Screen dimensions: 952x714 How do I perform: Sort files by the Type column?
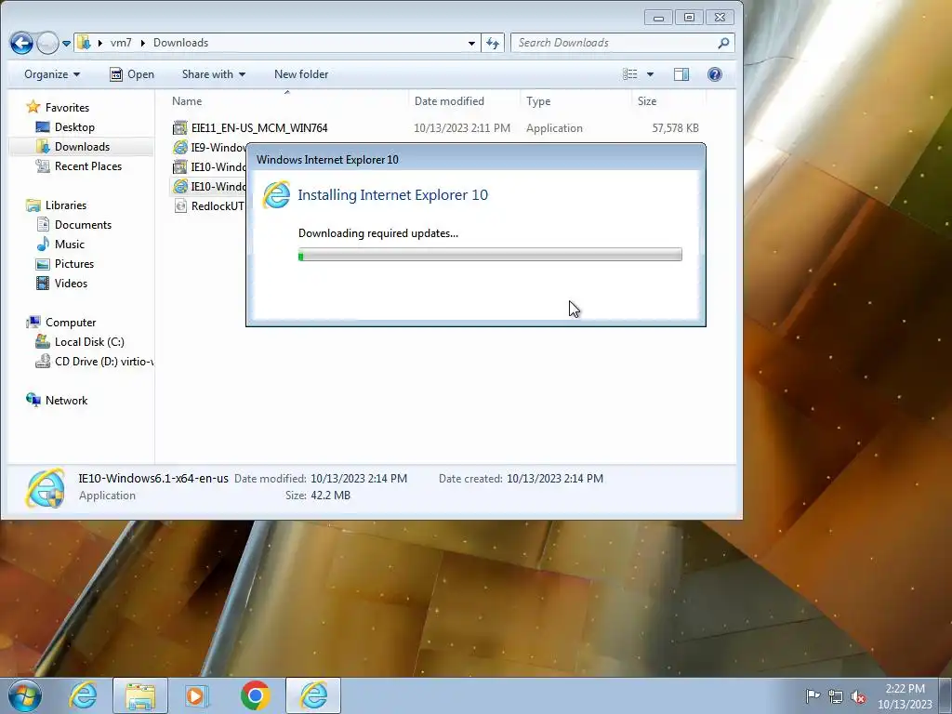point(575,100)
